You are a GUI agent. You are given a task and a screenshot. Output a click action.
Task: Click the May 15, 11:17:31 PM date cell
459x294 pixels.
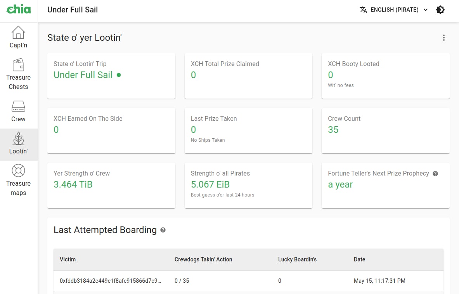[380, 281]
